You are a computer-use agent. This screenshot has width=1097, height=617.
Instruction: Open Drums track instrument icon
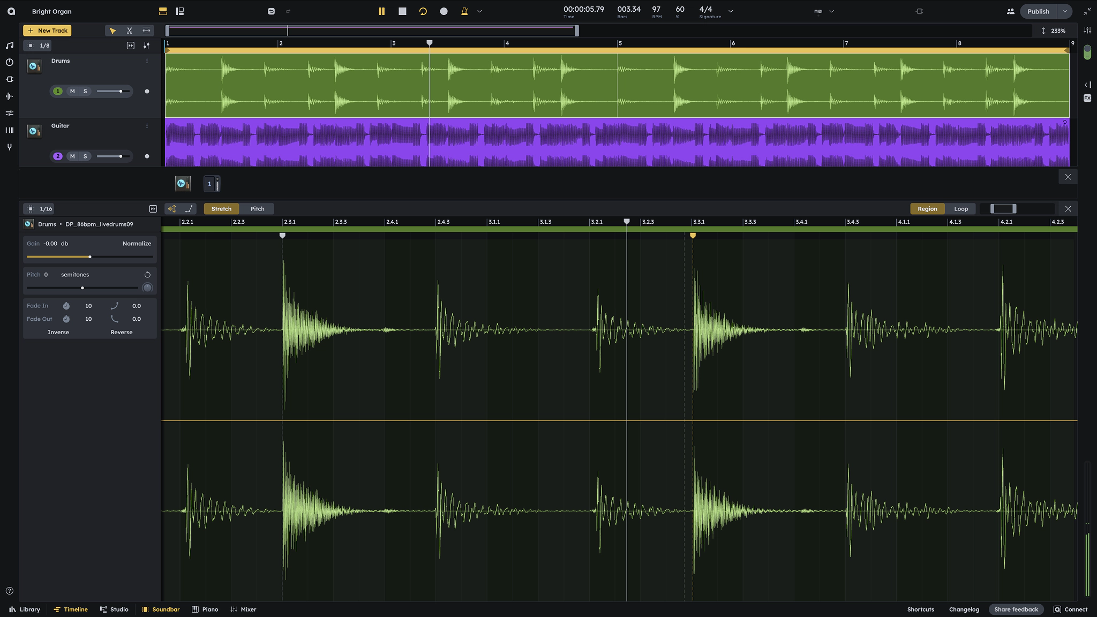(34, 66)
